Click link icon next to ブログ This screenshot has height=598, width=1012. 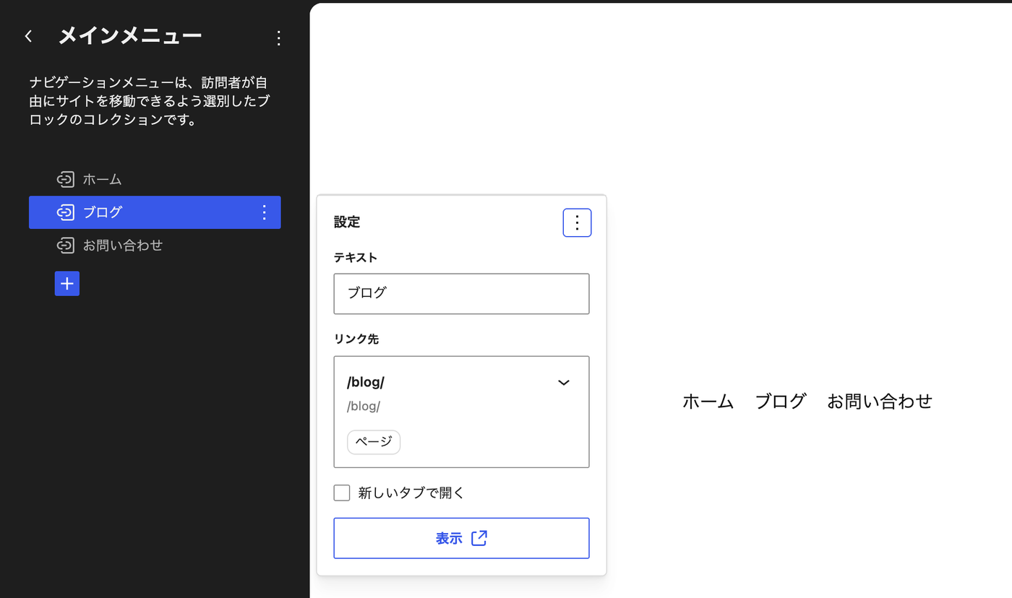point(66,212)
